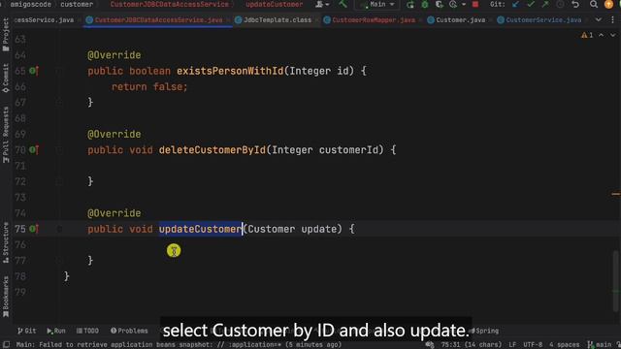The image size is (621, 349).
Task: Change indent setting 4 spaces
Action: 564,345
